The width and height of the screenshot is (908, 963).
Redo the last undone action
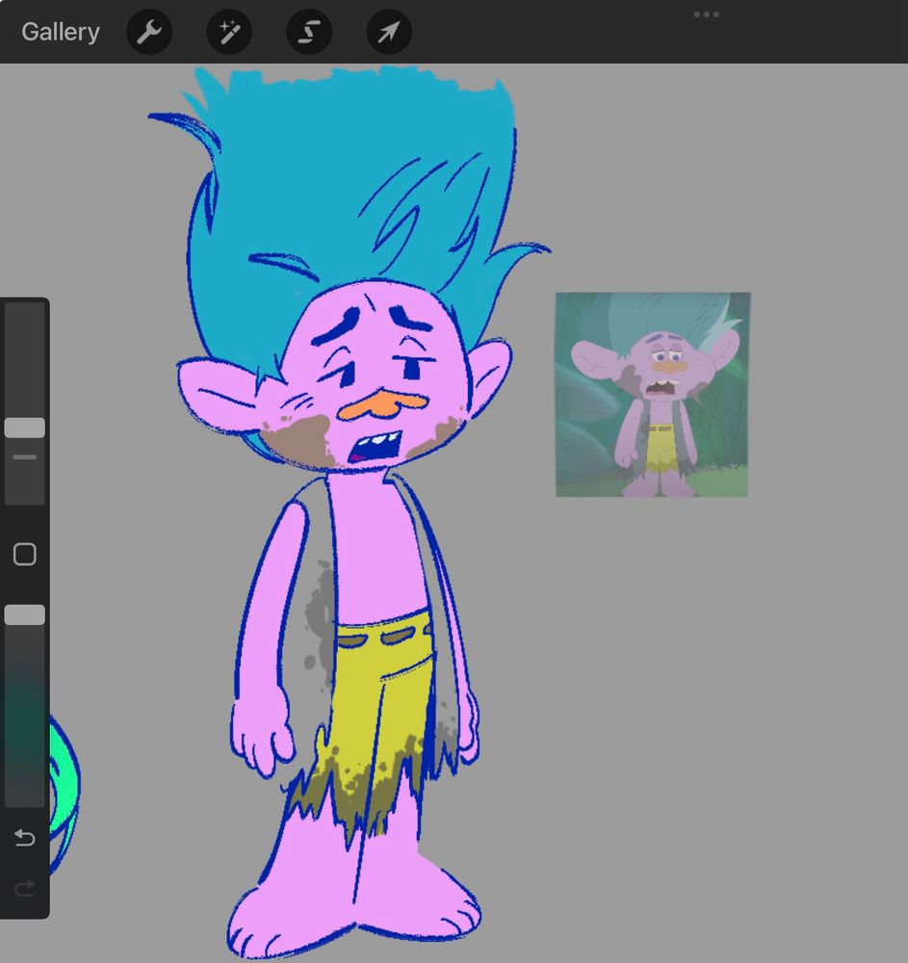pos(25,888)
